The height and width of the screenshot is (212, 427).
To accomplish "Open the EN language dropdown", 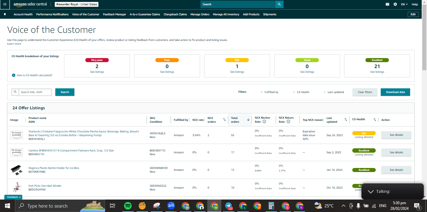I will 404,4.
